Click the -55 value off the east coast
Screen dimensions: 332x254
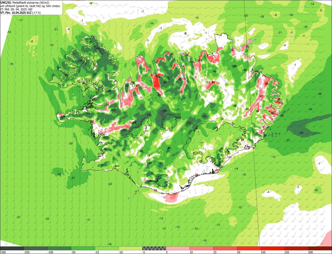tap(282, 116)
